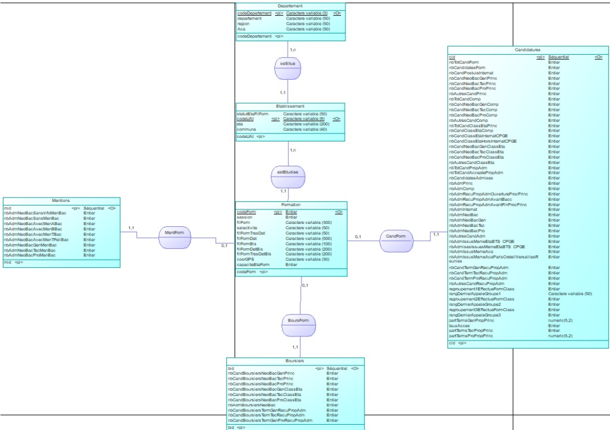This screenshot has width=610, height=430.
Task: Click the Etablissement entity header
Action: tap(291, 107)
